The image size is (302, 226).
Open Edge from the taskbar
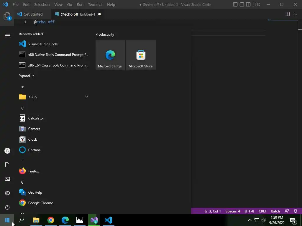click(65, 220)
